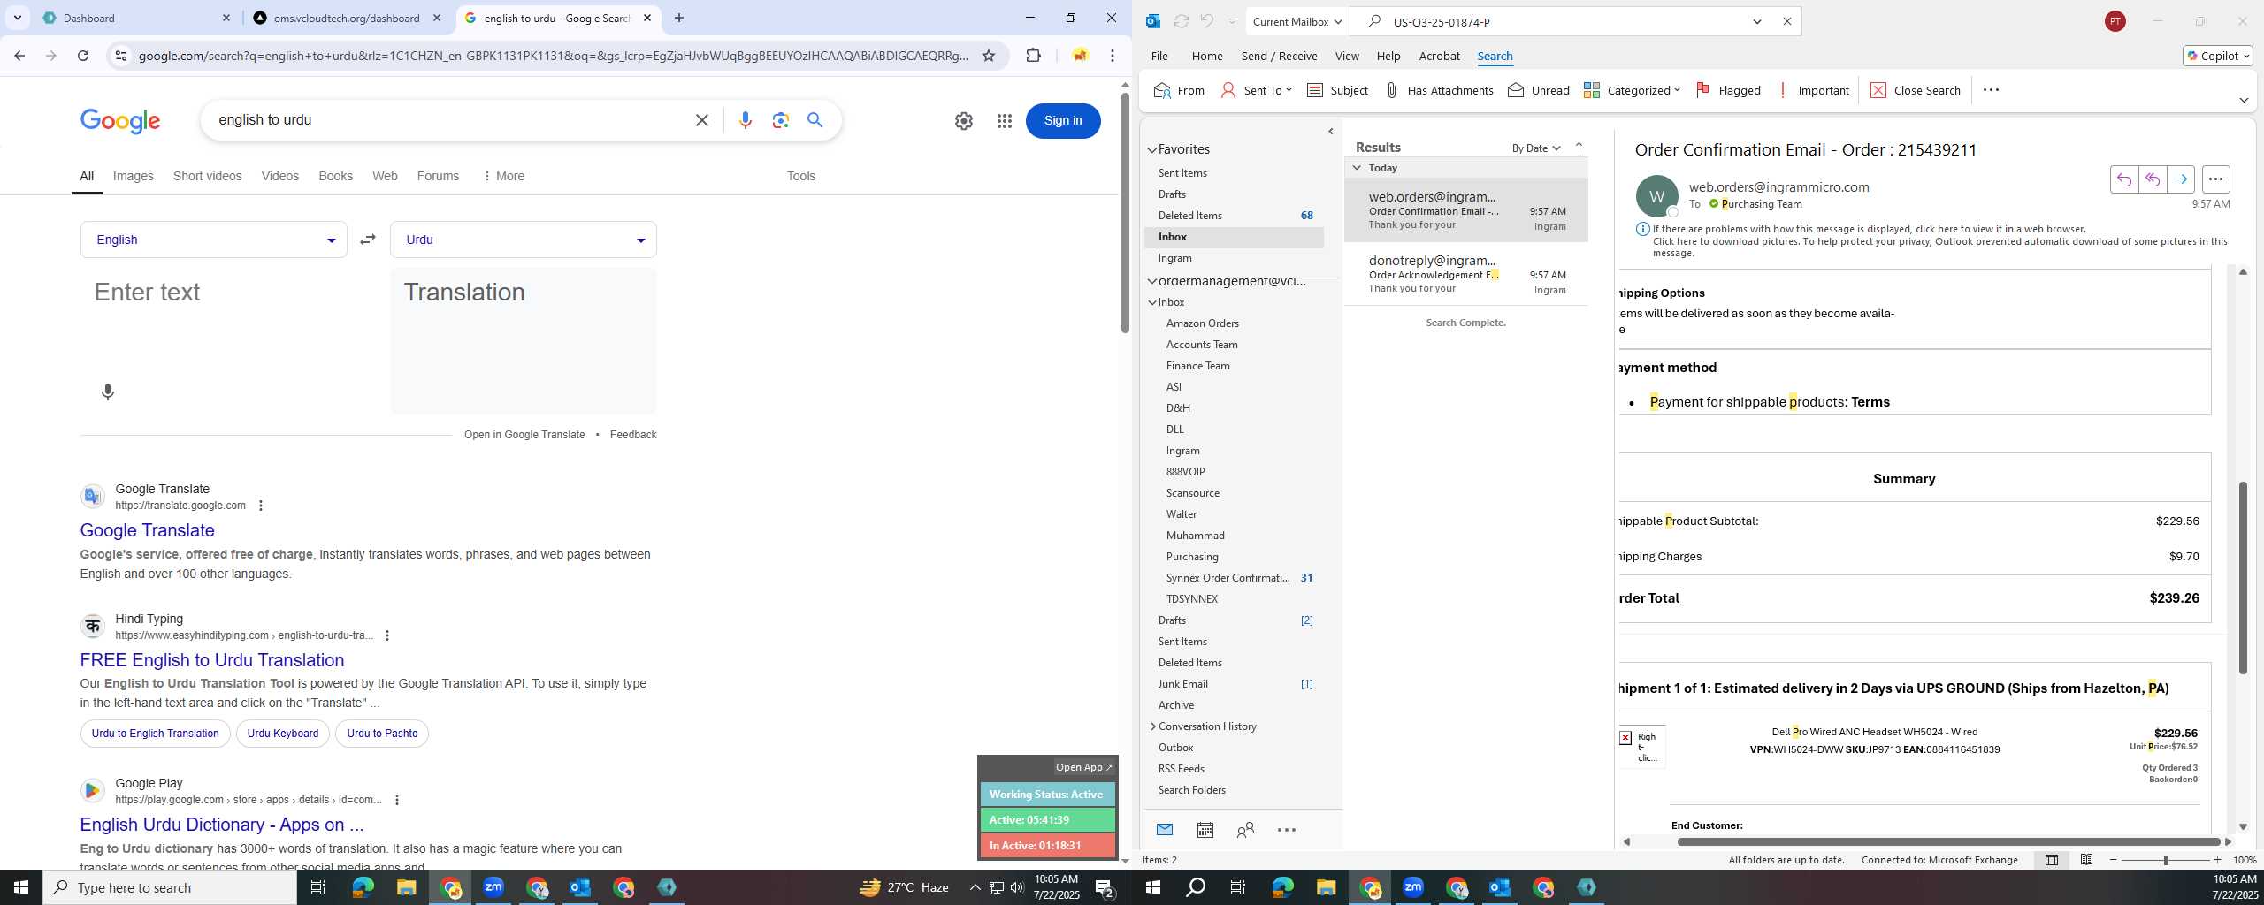Open the Sent To filter dropdown
Viewport: 2264px width, 905px height.
[1256, 90]
